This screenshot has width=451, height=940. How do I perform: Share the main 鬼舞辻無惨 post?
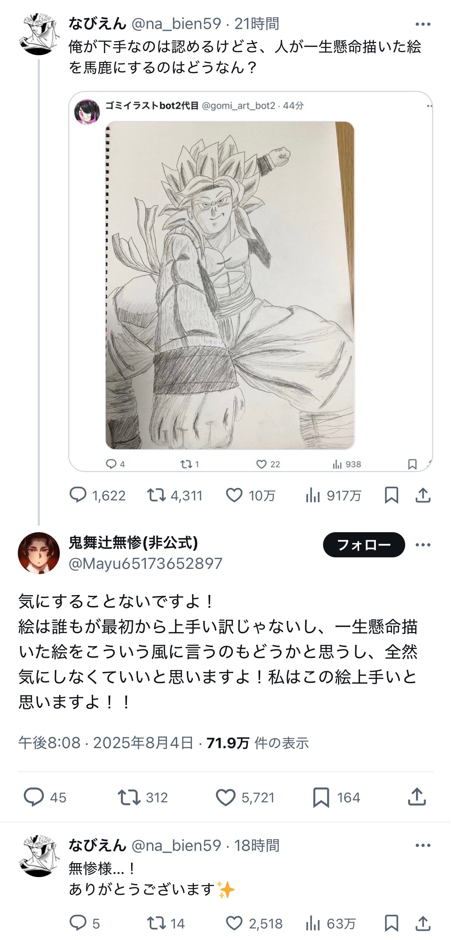click(x=417, y=797)
